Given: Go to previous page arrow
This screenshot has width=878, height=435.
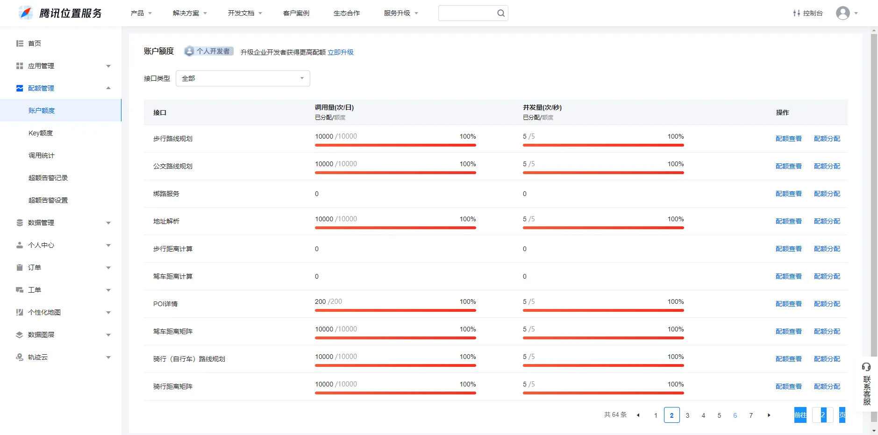Looking at the screenshot, I should tap(638, 415).
